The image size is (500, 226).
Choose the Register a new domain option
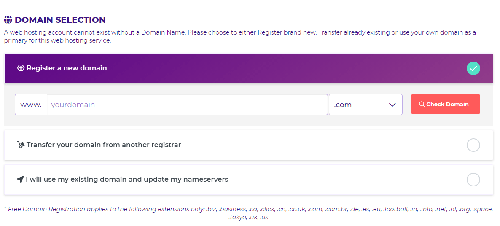click(x=249, y=68)
